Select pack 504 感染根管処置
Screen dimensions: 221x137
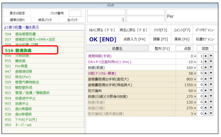[43, 34]
